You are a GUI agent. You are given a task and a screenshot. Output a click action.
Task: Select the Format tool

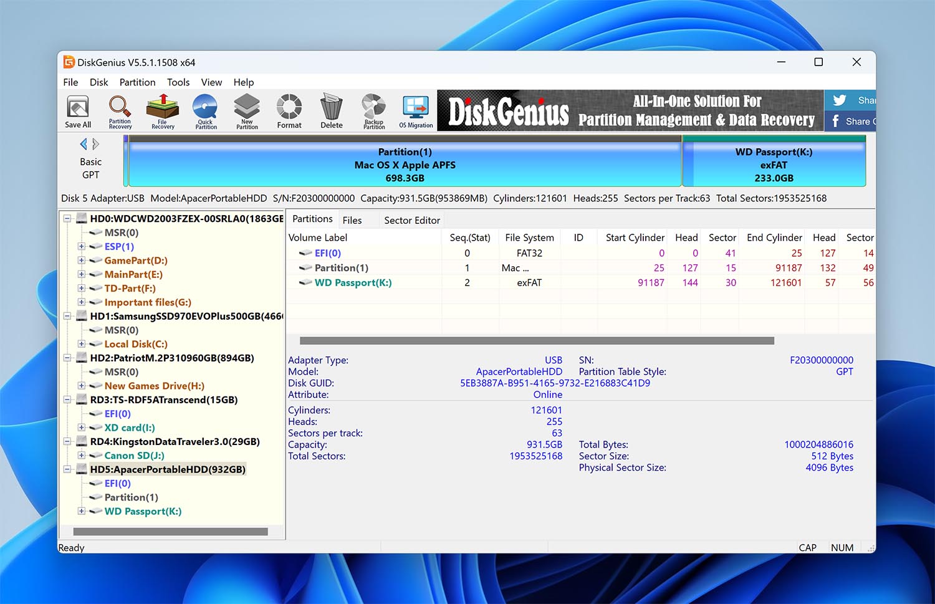pyautogui.click(x=289, y=110)
